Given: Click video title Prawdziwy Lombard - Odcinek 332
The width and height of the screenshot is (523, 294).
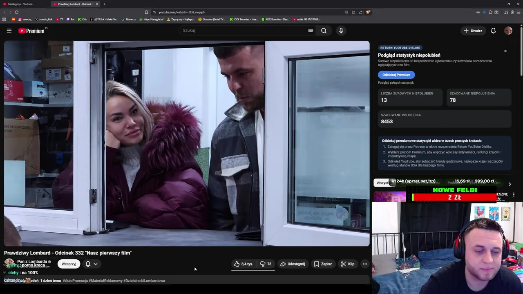Looking at the screenshot, I should click(68, 253).
